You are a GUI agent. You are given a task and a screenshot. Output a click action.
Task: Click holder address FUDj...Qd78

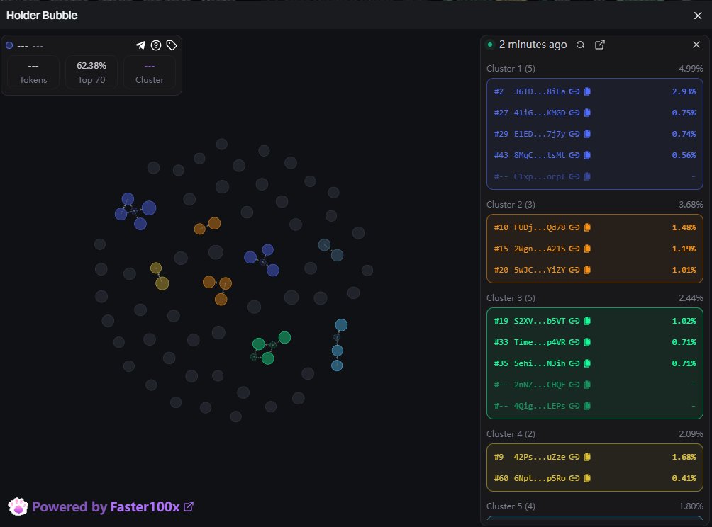click(540, 227)
